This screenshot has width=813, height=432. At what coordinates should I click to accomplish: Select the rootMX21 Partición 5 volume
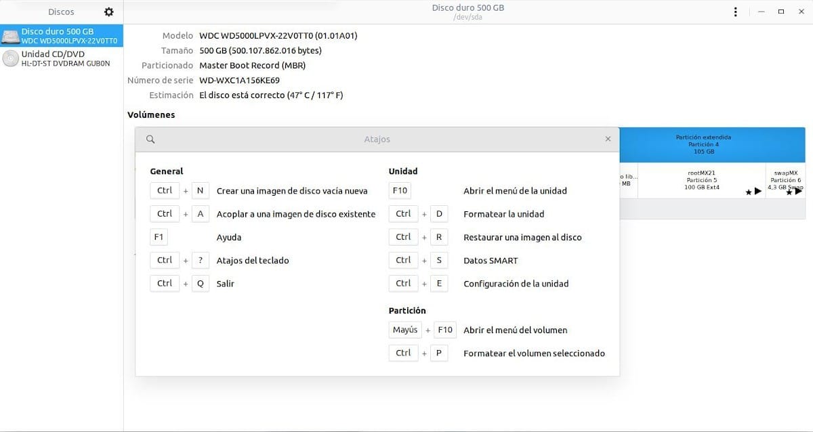(702, 180)
